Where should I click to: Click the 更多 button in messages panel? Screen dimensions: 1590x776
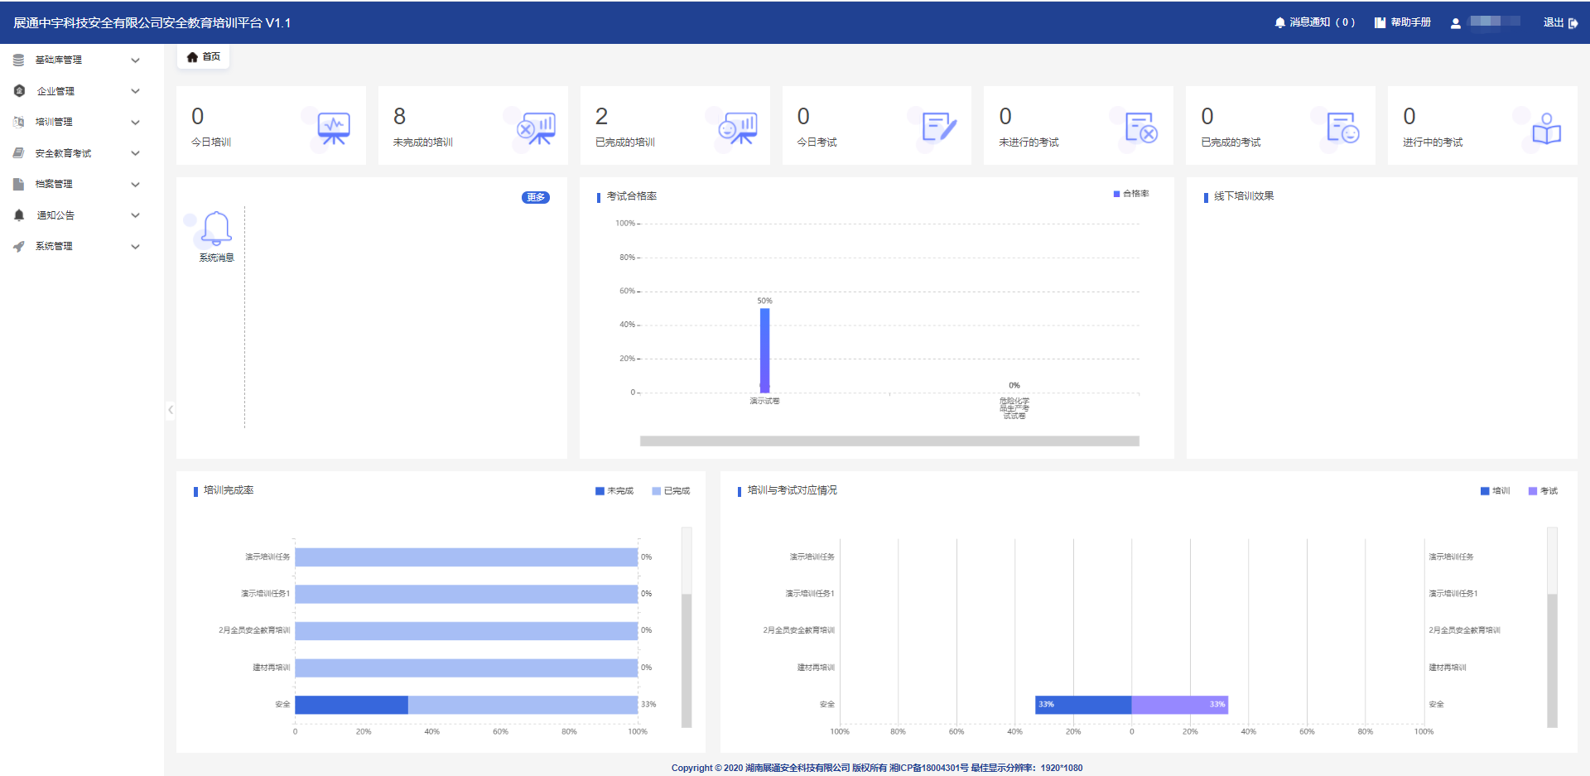(536, 197)
